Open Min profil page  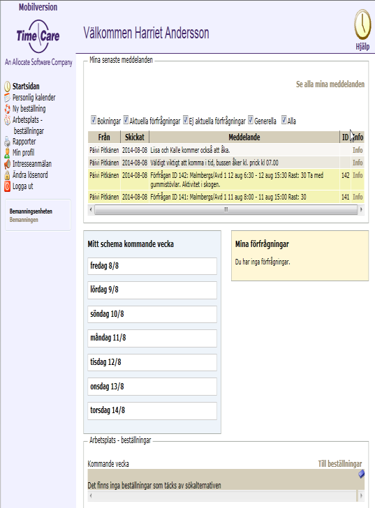coord(23,153)
